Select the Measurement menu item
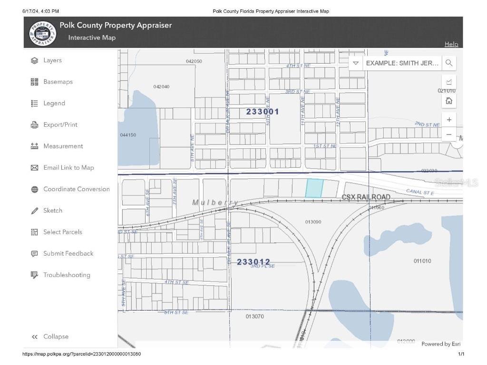Screen dimensions: 487x365 tap(63, 146)
